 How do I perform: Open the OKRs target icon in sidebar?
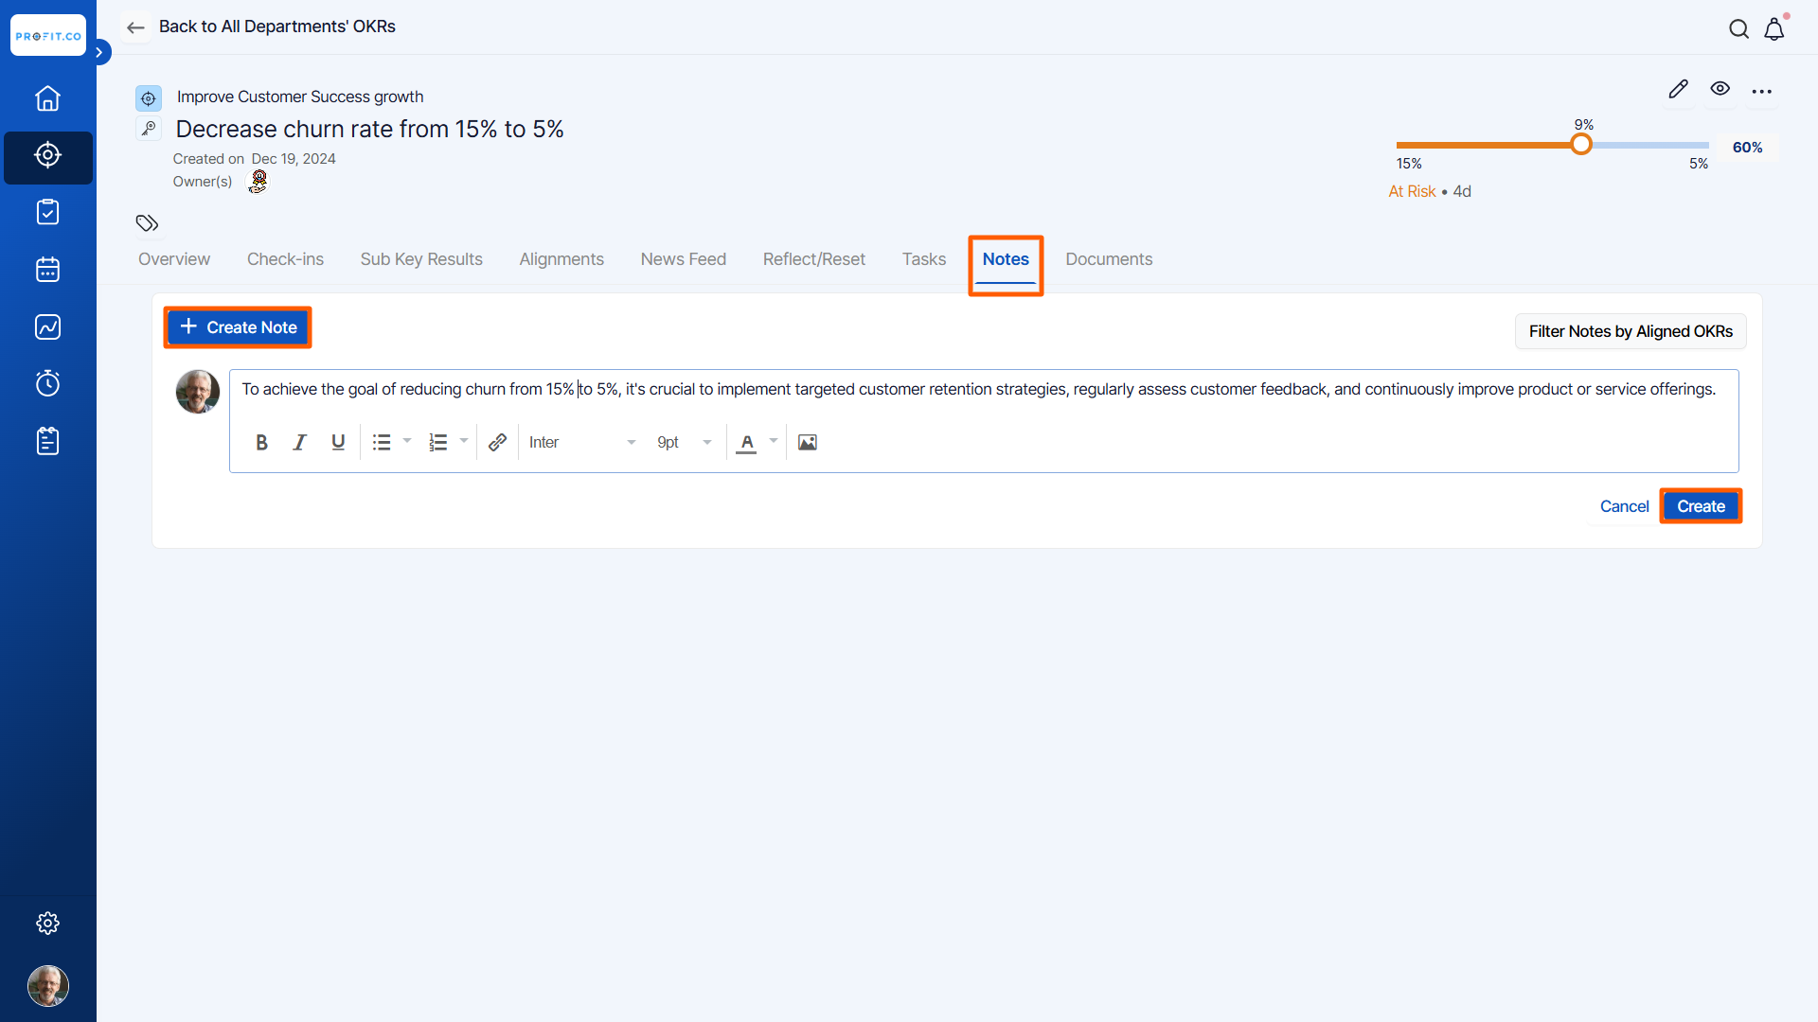pos(47,155)
